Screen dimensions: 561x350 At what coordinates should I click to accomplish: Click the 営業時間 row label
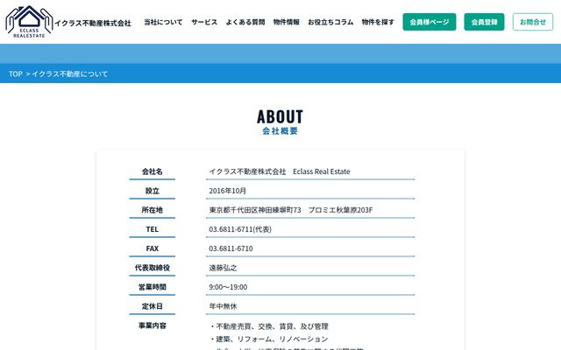(x=152, y=287)
